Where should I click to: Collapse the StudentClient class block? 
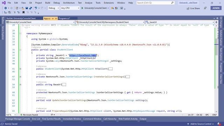[20, 50]
